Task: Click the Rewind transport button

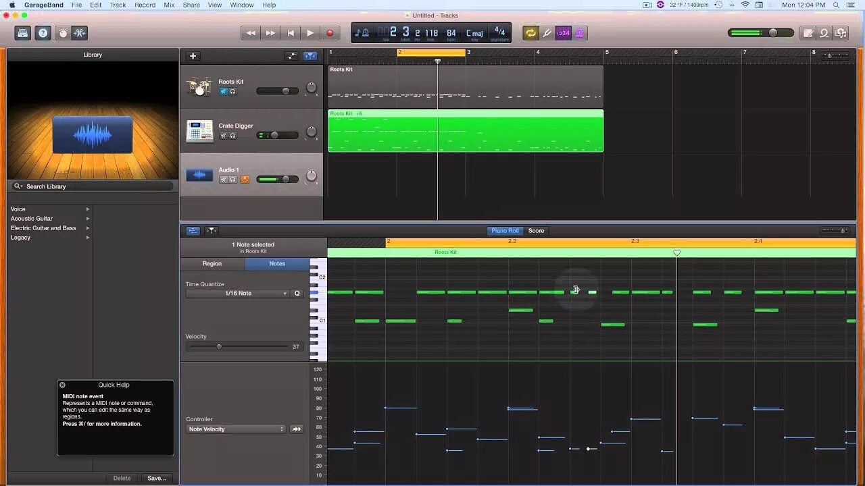Action: click(x=251, y=33)
